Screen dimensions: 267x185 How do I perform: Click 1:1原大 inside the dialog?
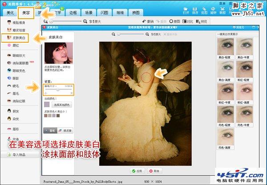[156, 34]
